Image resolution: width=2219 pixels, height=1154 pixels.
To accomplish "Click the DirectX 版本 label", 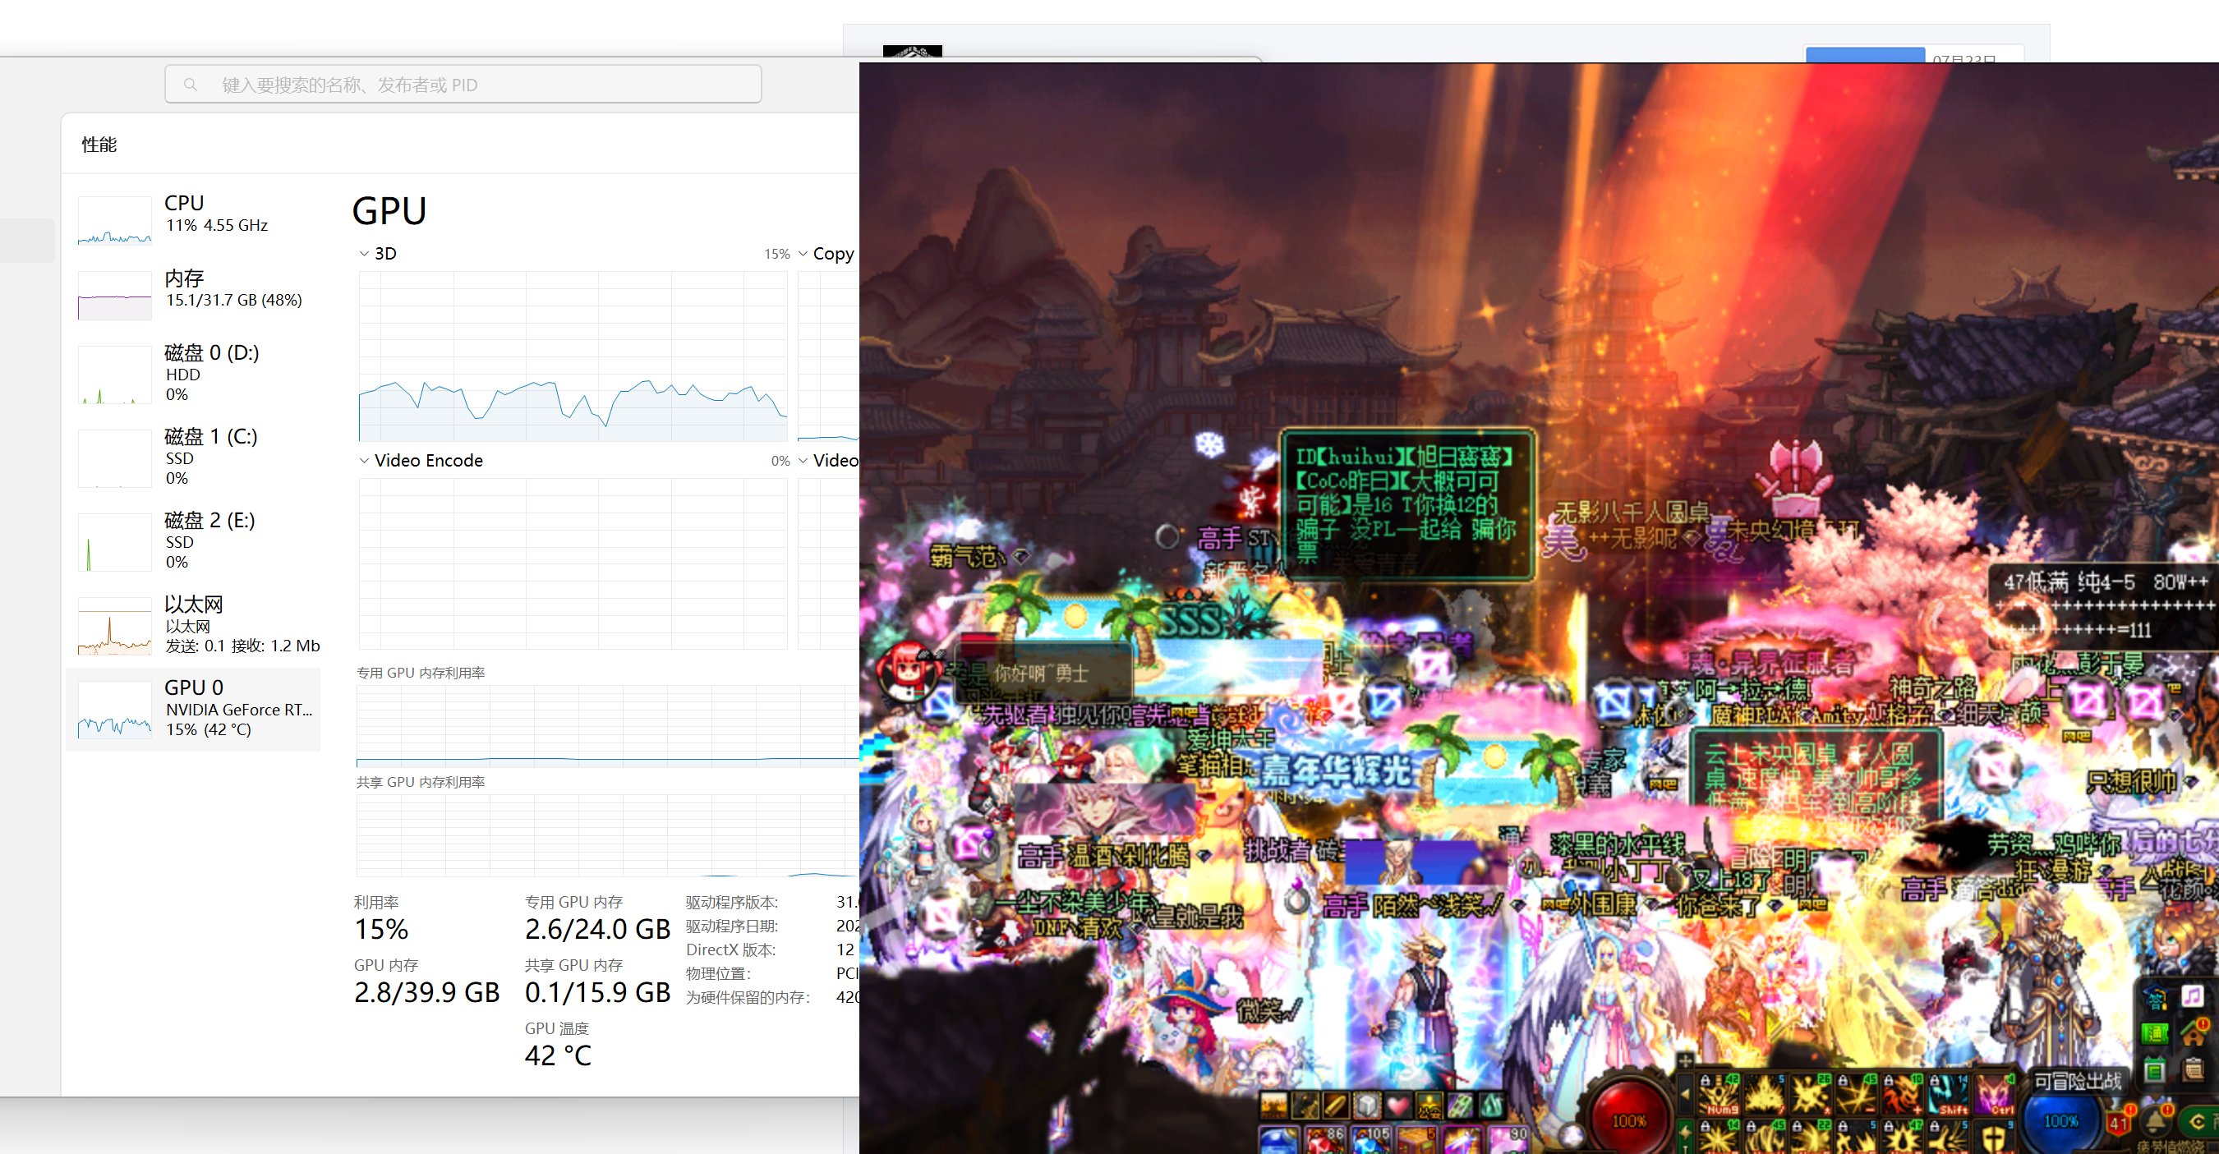I will [x=731, y=950].
